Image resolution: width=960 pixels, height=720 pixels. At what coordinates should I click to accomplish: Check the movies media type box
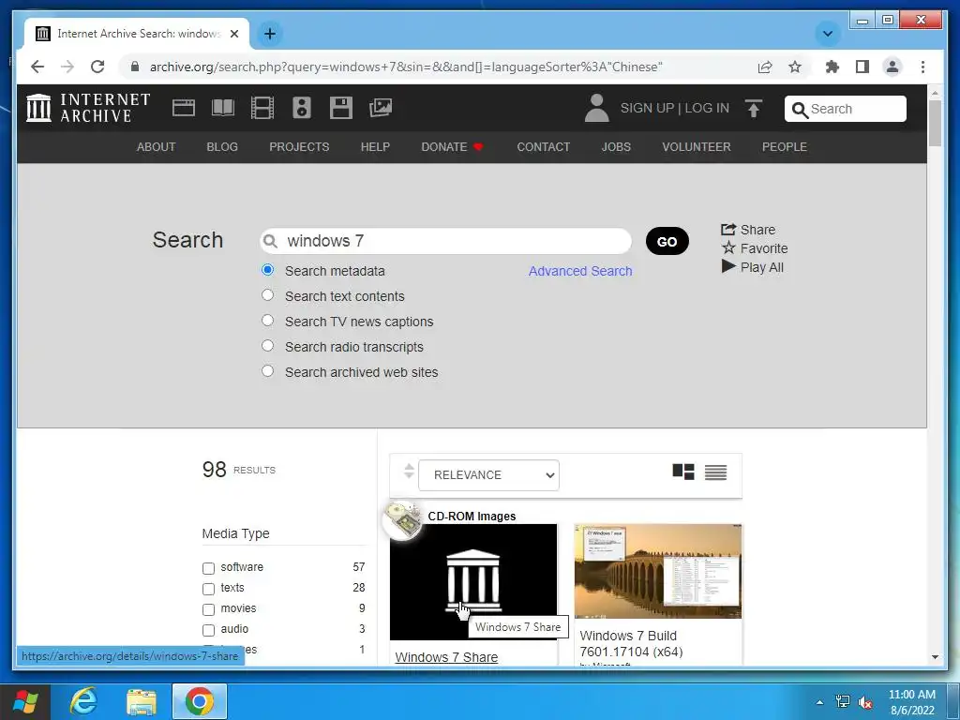pyautogui.click(x=208, y=609)
